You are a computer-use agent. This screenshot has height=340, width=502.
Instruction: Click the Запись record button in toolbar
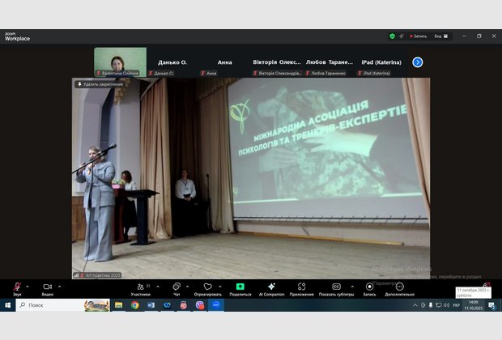point(369,287)
